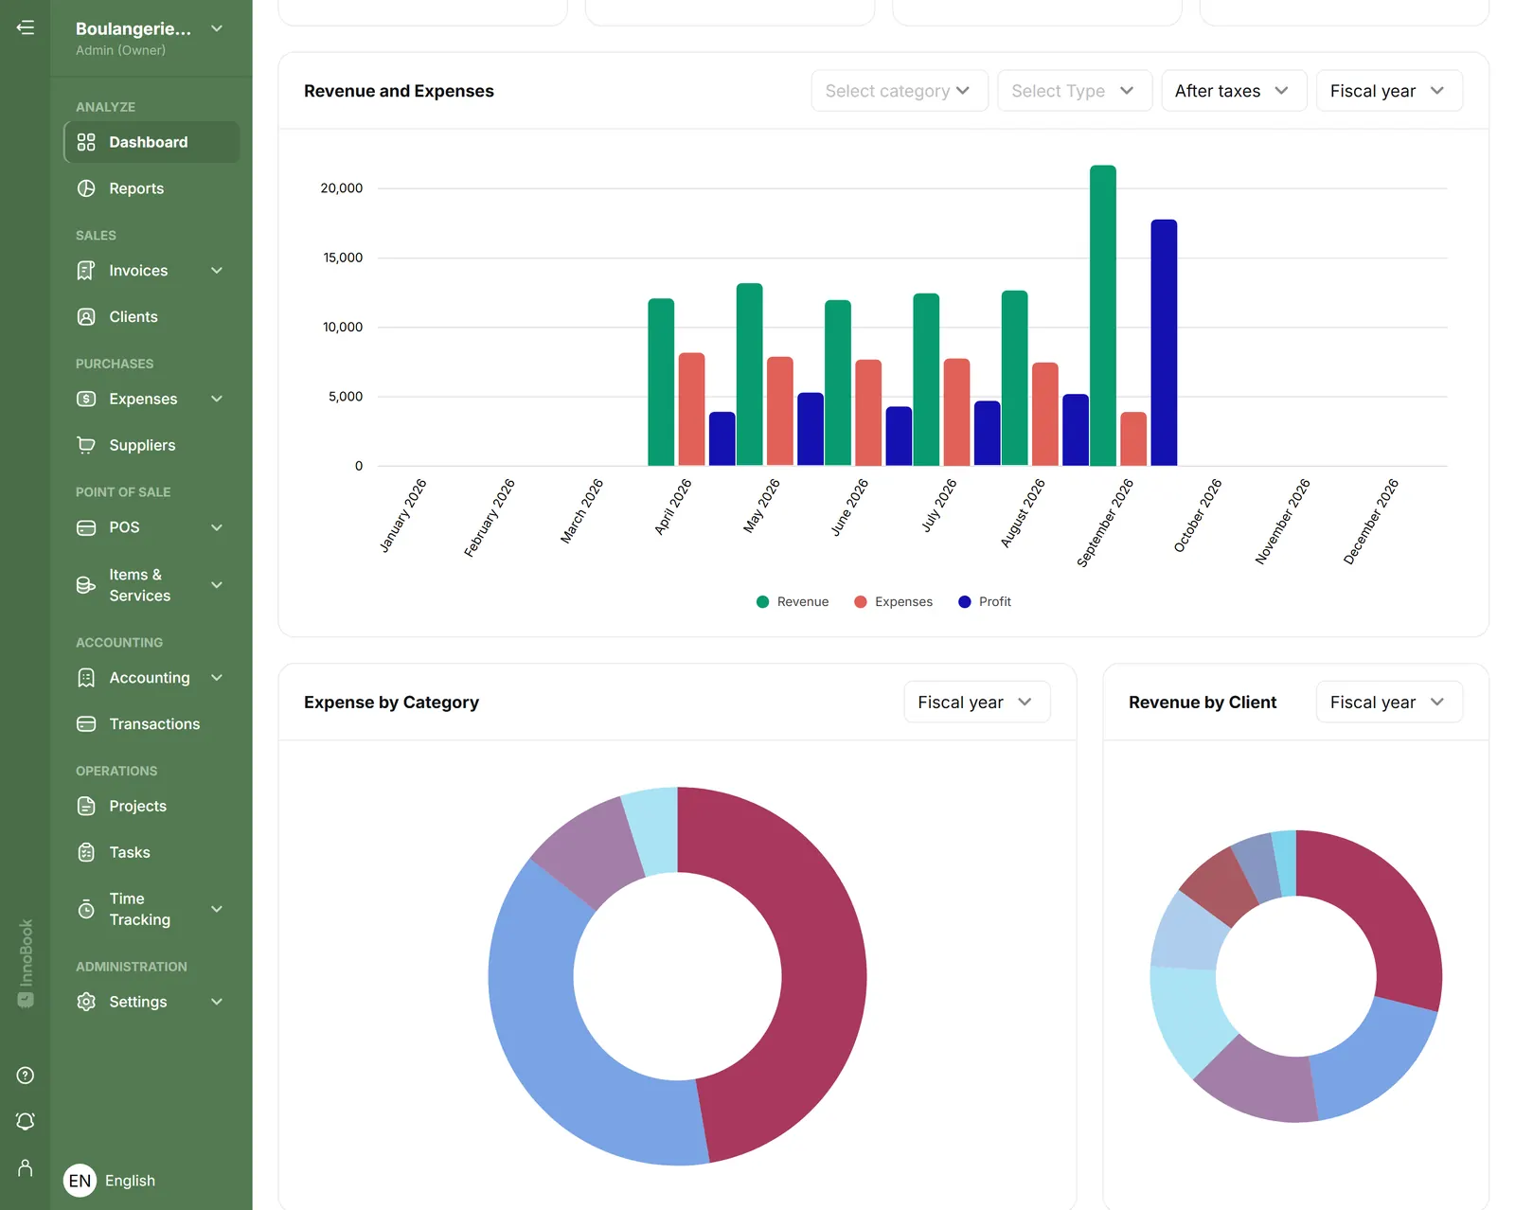Open the Suppliers page link
1515x1210 pixels.
point(151,445)
